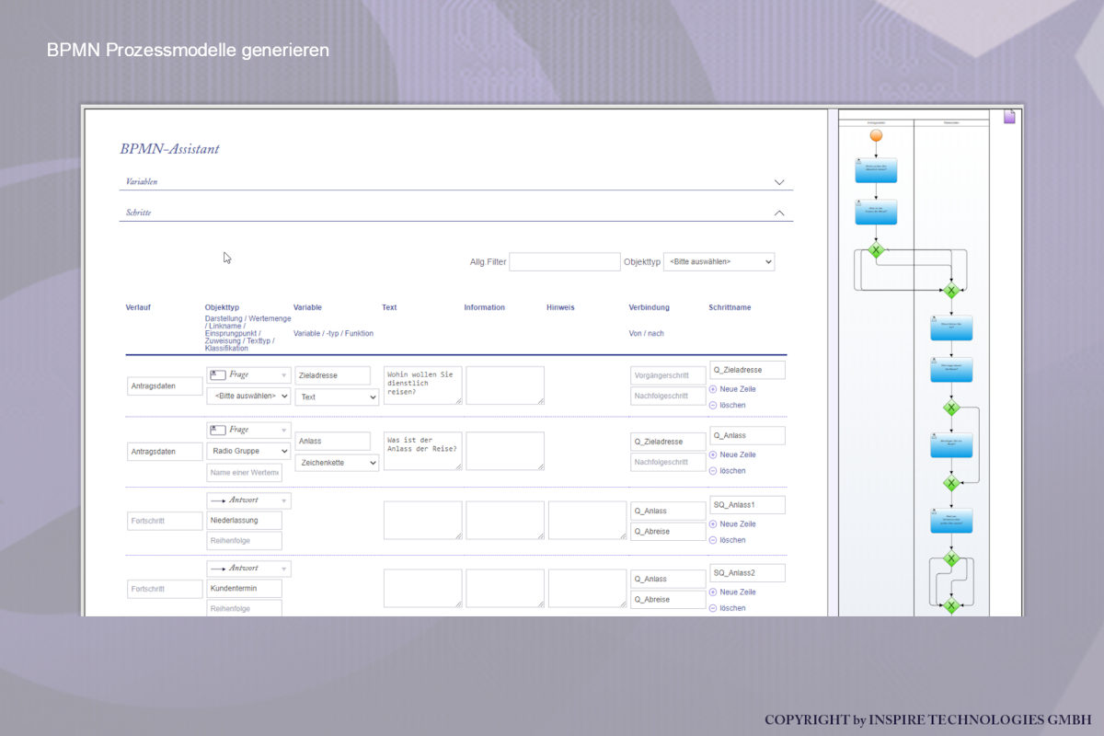Click the 'Wohin wollen Sie dienstlich reisen?' text area

(423, 385)
